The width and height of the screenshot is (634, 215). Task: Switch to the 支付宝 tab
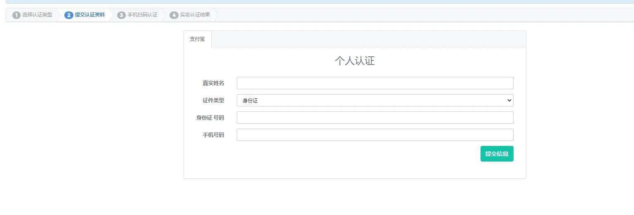[197, 39]
